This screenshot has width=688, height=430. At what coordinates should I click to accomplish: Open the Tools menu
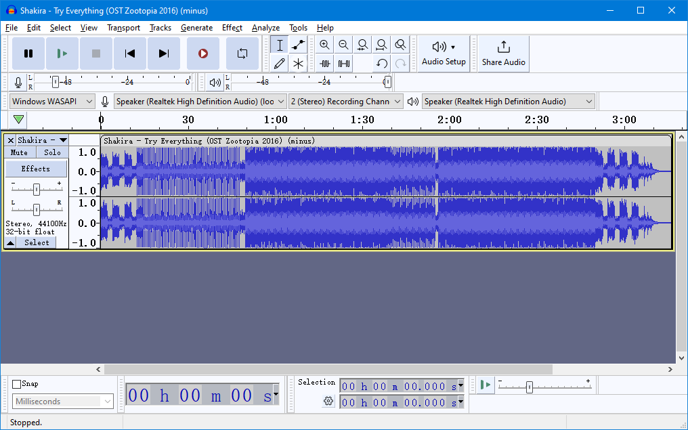click(299, 28)
